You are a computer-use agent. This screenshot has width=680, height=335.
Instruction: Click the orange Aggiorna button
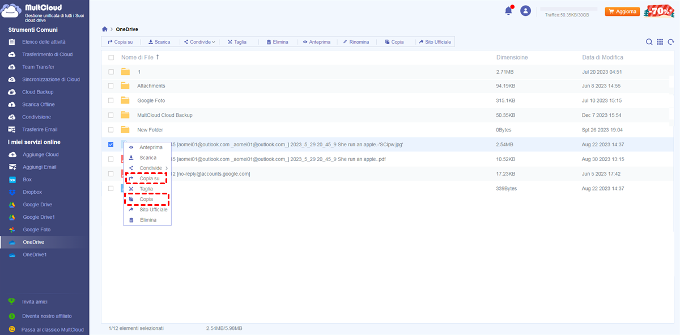pos(622,11)
